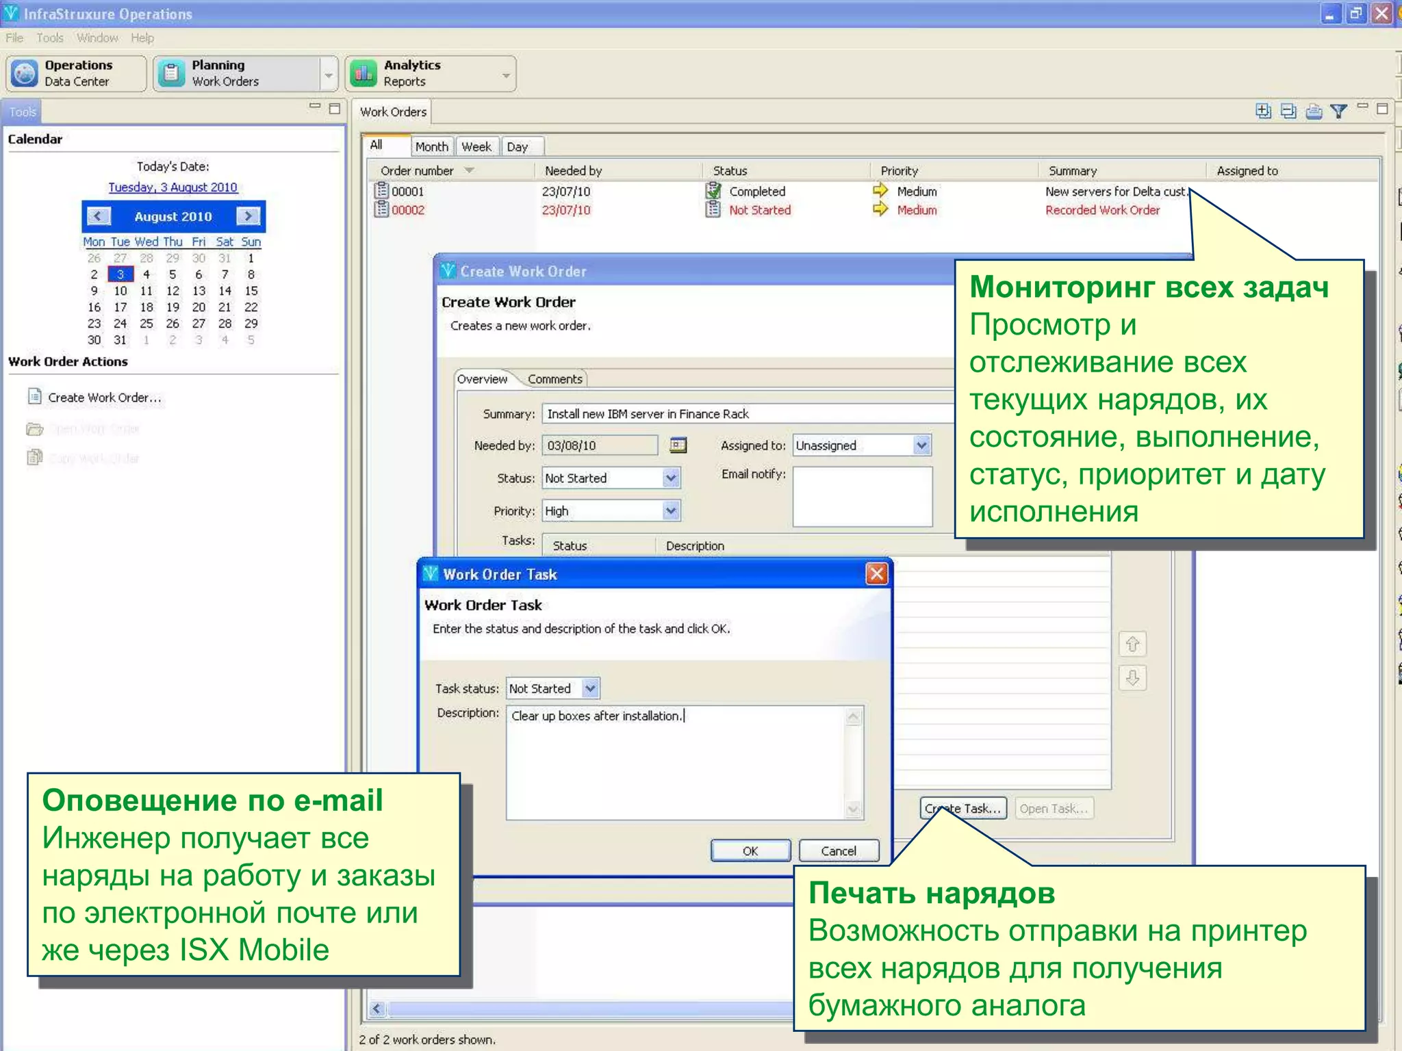Click the Open Work Order folder icon
The image size is (1402, 1051).
tap(35, 429)
